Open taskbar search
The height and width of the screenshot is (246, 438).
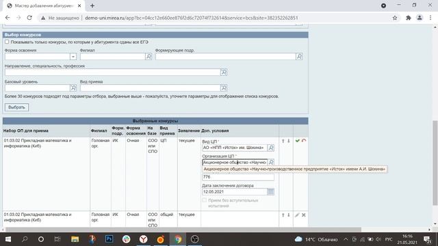click(x=25, y=239)
